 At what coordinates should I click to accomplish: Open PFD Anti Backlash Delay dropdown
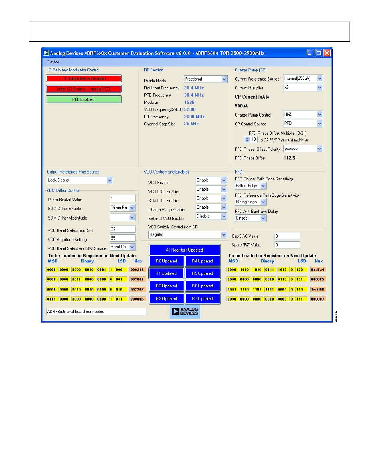pos(251,218)
